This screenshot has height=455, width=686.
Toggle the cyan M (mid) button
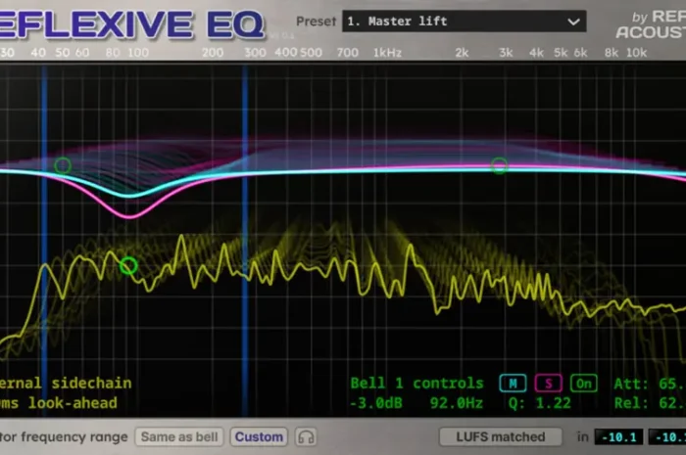click(513, 384)
